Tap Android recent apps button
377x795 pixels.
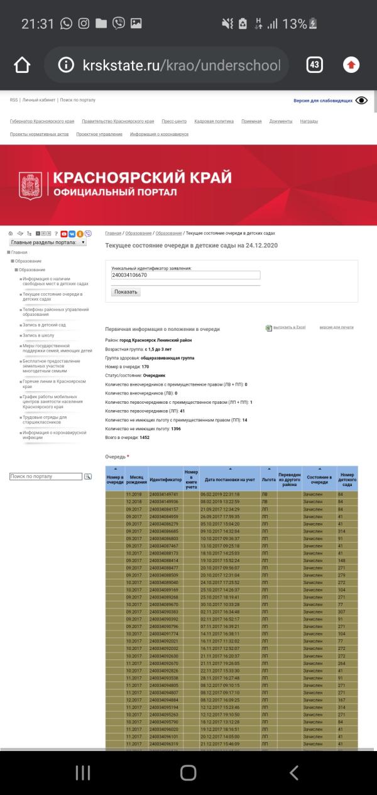click(83, 772)
